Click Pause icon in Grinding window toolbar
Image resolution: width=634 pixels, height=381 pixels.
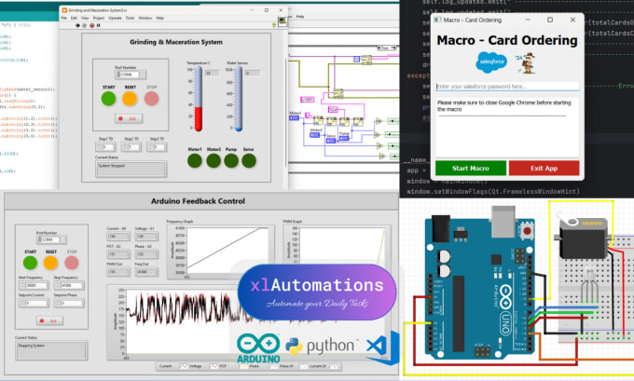point(98,25)
